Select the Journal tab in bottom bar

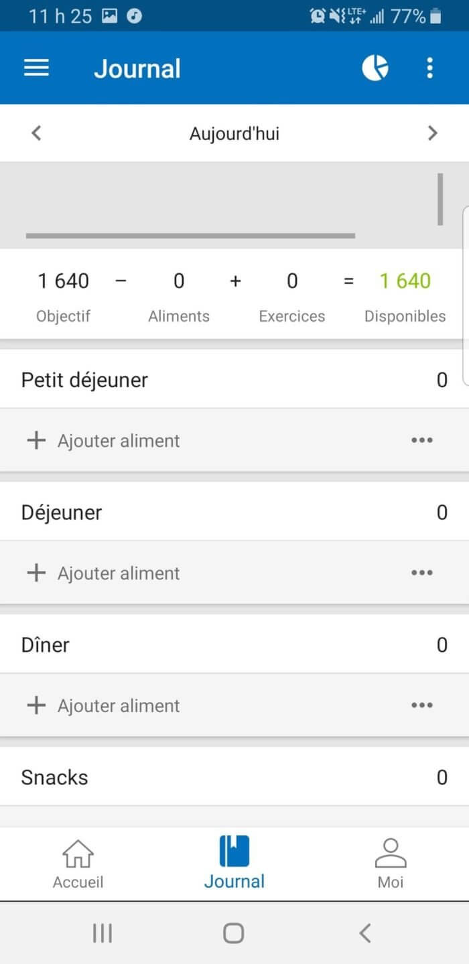coord(234,863)
